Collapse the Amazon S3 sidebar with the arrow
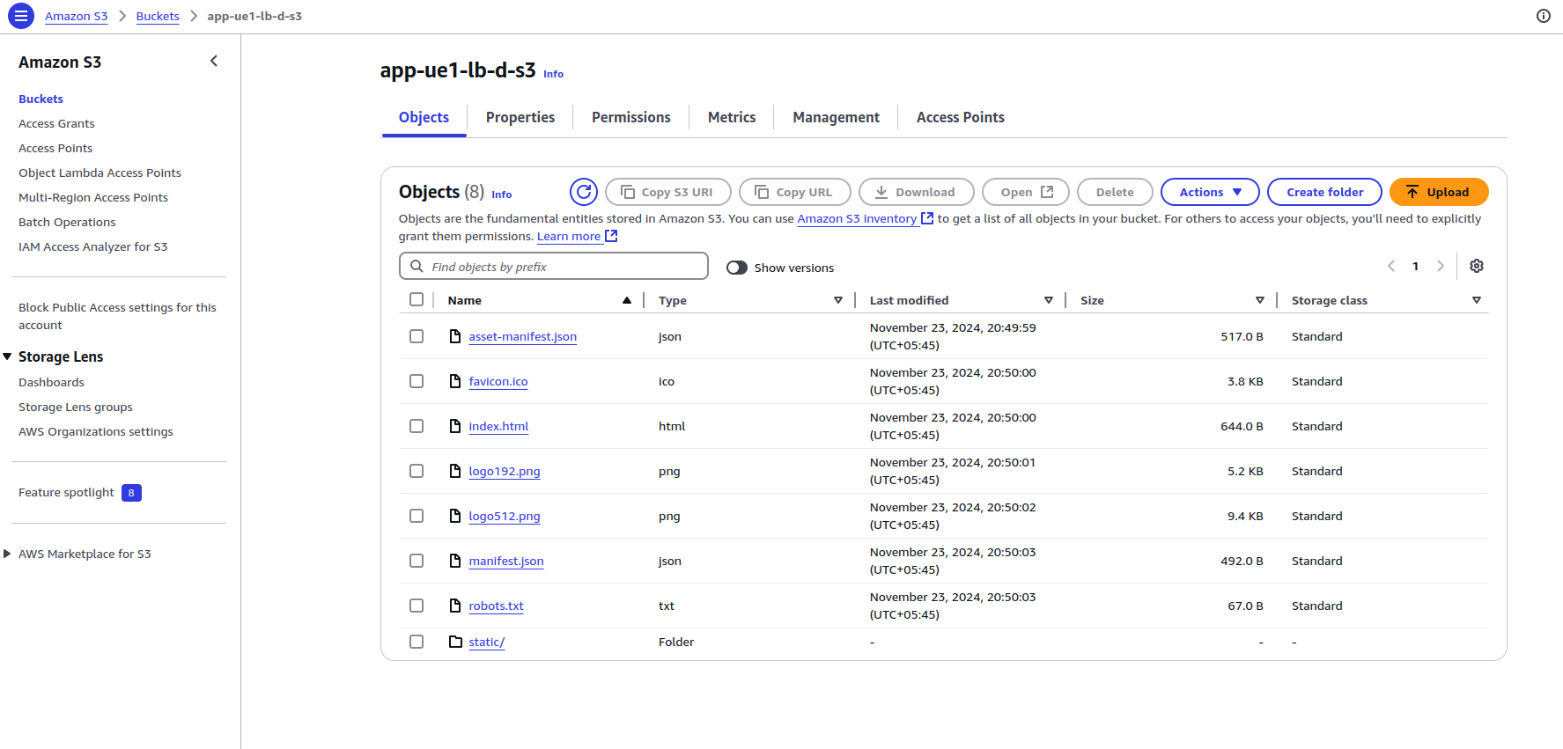This screenshot has width=1563, height=749. pos(214,61)
